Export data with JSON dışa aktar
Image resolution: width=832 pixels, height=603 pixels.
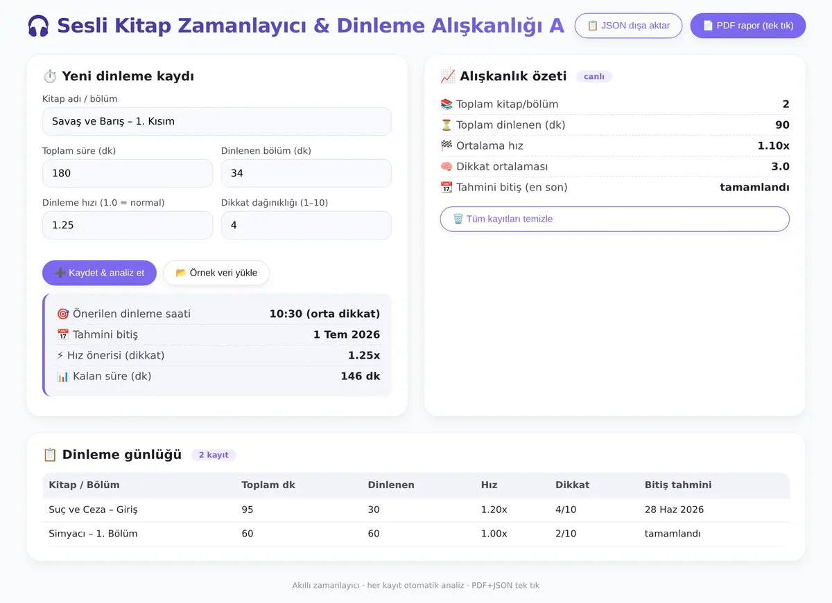628,26
